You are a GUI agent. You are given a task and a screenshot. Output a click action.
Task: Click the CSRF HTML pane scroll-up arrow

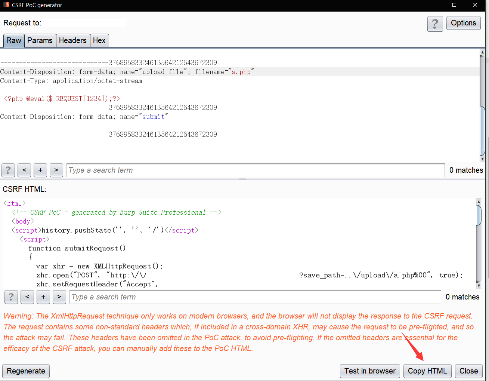pyautogui.click(x=479, y=202)
